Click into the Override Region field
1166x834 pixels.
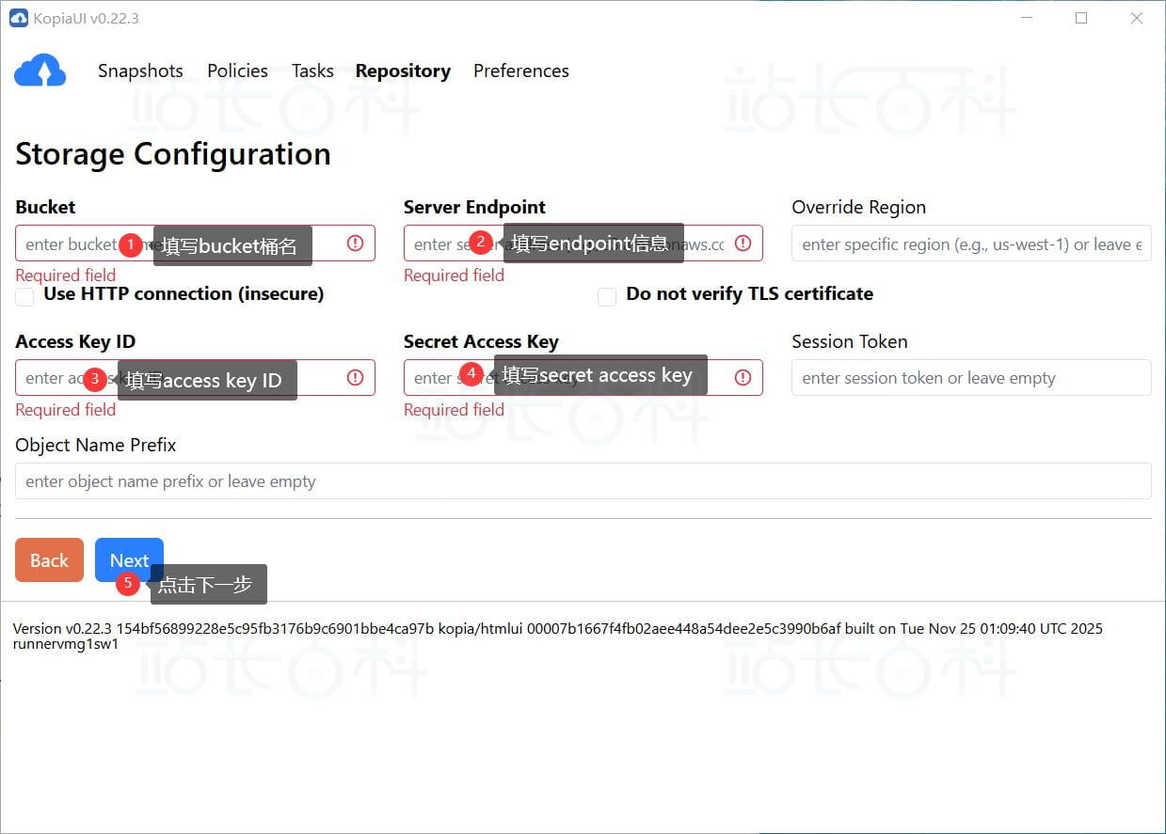pyautogui.click(x=971, y=244)
